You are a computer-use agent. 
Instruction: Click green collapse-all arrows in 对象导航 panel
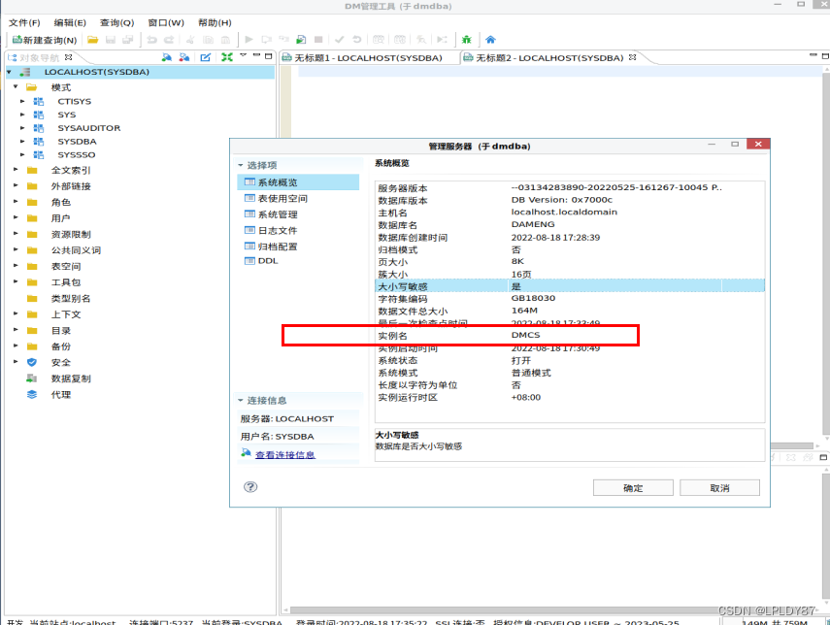point(227,57)
